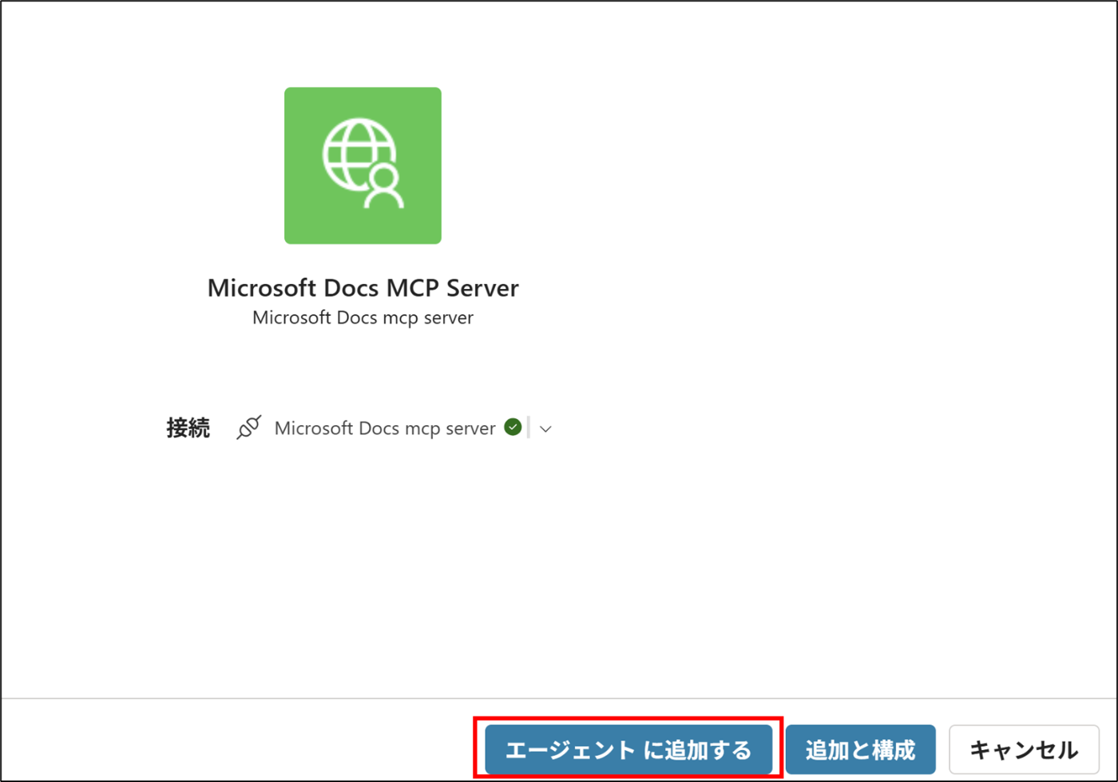Select the Microsoft Docs mcp server connection

coord(385,429)
